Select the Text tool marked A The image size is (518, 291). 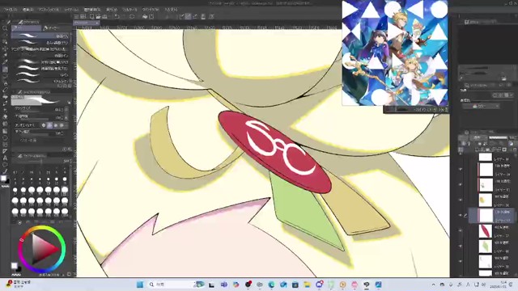coord(5,158)
